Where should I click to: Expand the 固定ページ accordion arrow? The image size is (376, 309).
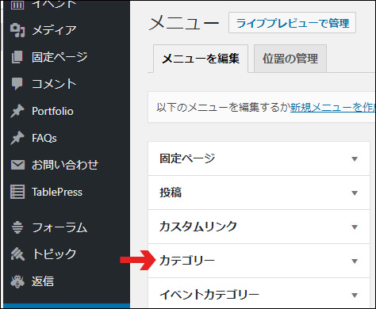355,159
